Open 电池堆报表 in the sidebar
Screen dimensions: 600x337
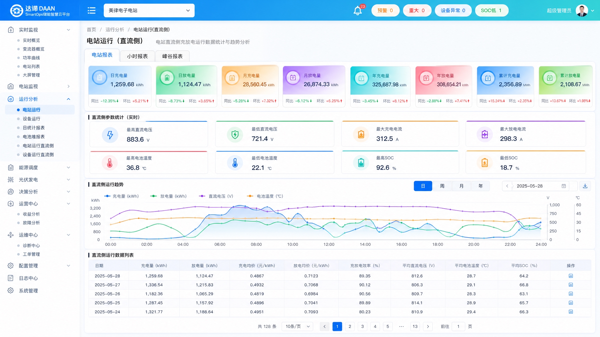click(x=34, y=137)
